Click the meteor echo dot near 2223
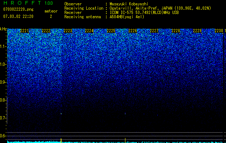 click(61, 114)
